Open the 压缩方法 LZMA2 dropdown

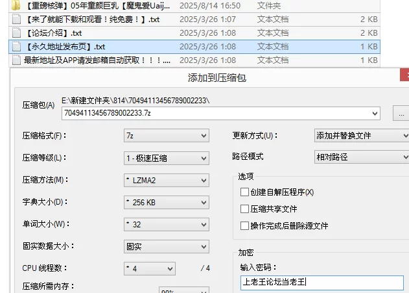pos(167,181)
